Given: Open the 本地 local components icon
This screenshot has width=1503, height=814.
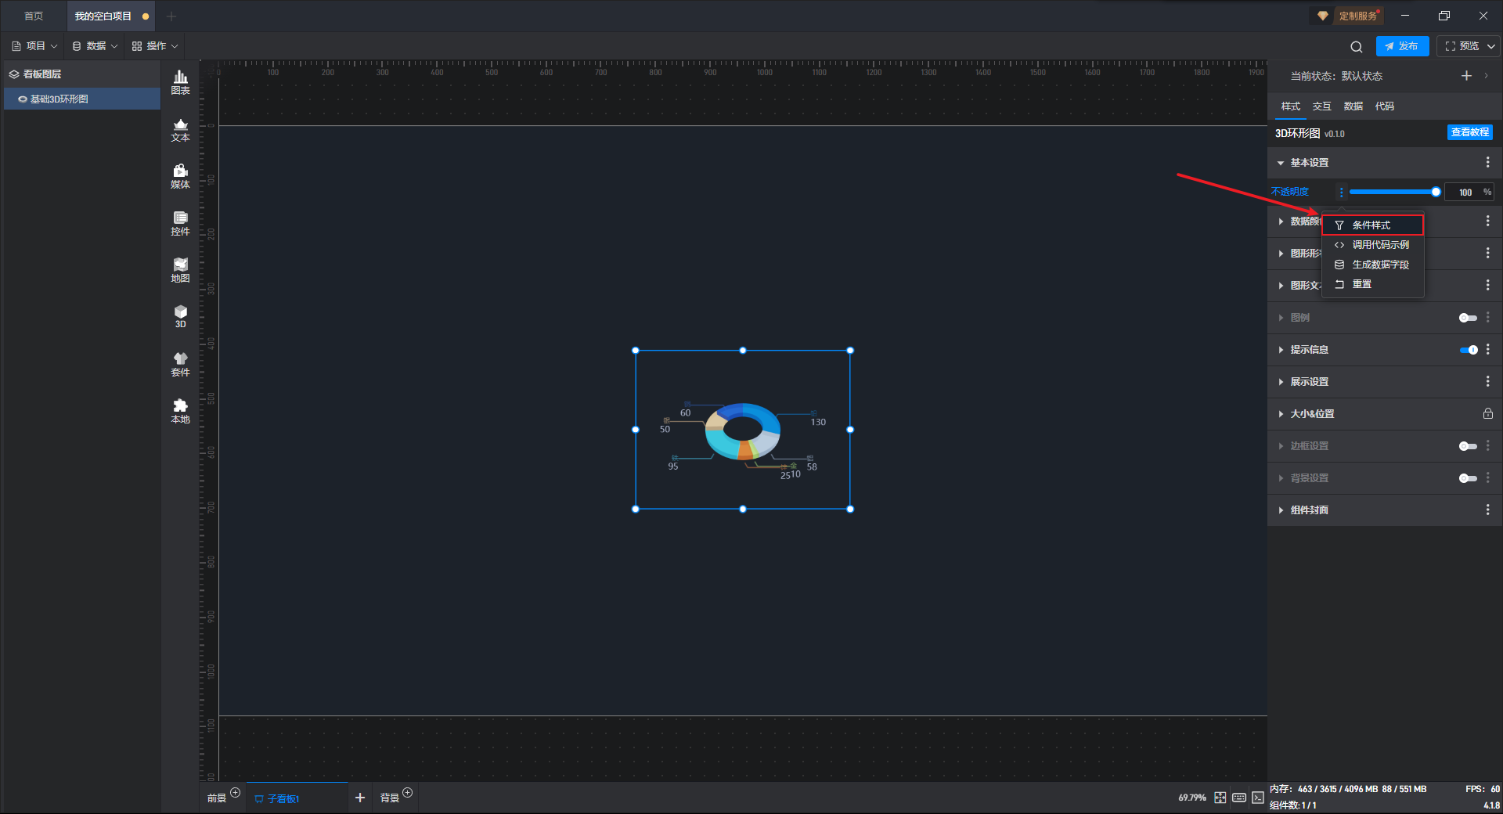Looking at the screenshot, I should (180, 412).
